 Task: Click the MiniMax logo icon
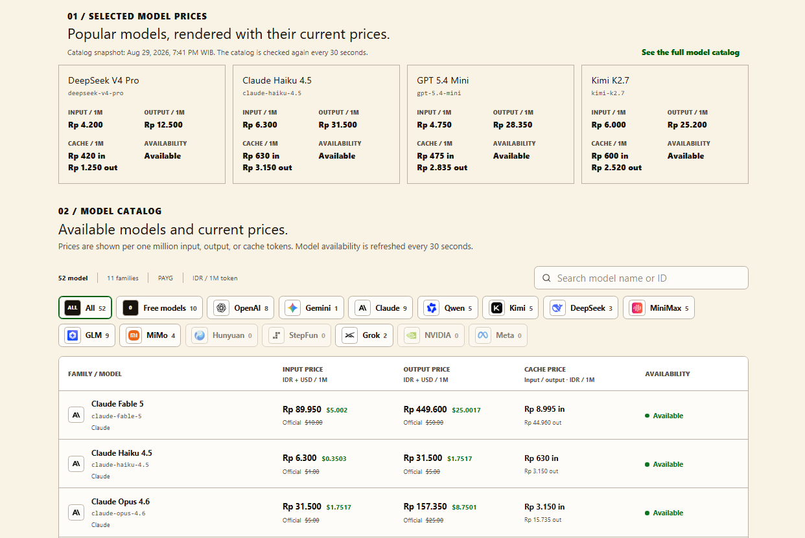[x=637, y=308]
